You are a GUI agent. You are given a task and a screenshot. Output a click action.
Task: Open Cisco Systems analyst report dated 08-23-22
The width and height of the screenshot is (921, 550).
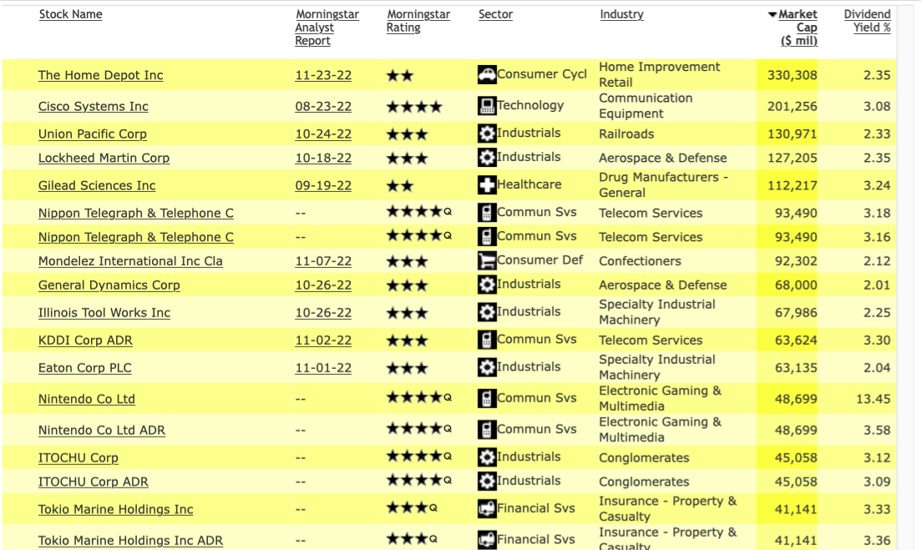coord(323,106)
